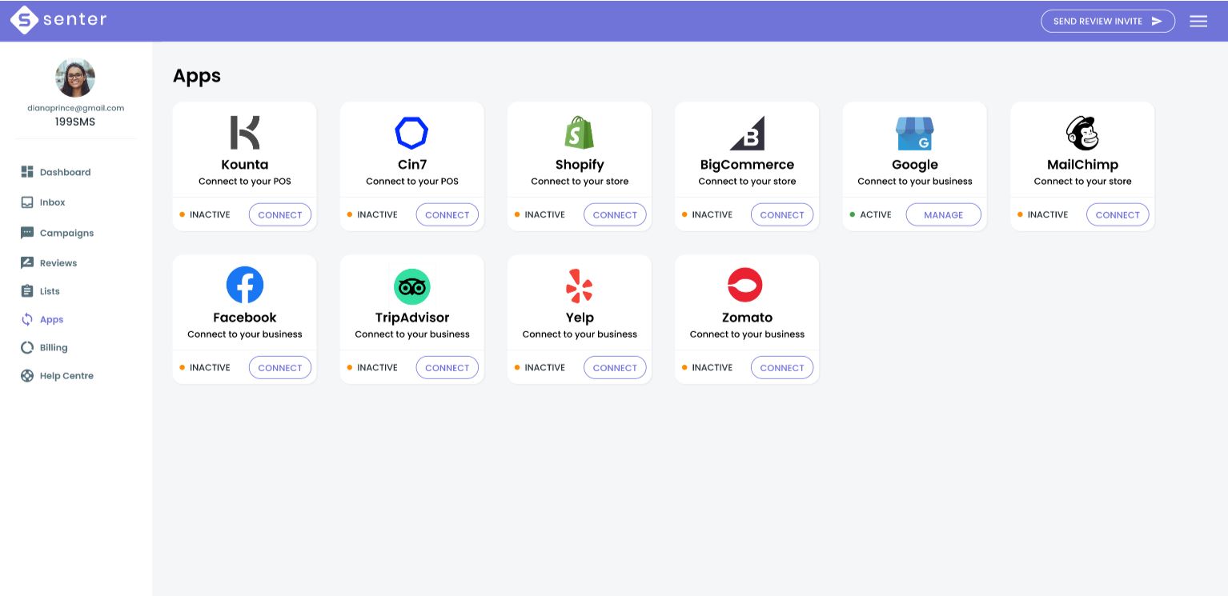The image size is (1228, 596).
Task: Click the MailChimp app name
Action: [x=1082, y=165]
